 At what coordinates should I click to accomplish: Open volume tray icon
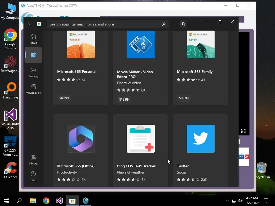[240, 201]
